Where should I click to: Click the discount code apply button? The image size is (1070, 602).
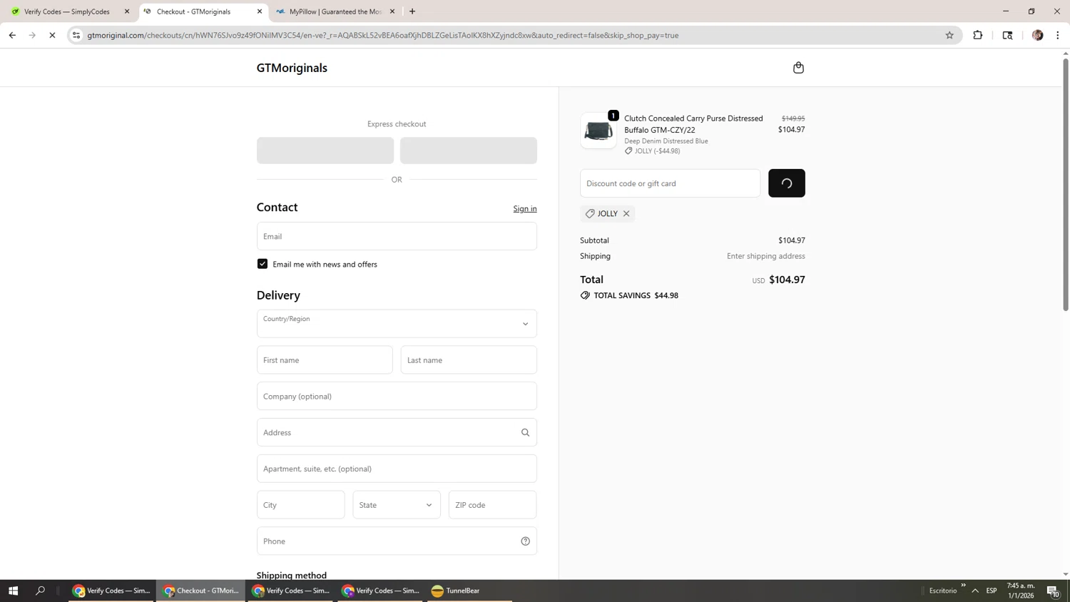(787, 183)
